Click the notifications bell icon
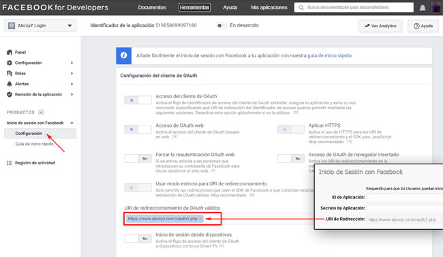Image resolution: width=443 pixels, height=257 pixels. click(423, 7)
